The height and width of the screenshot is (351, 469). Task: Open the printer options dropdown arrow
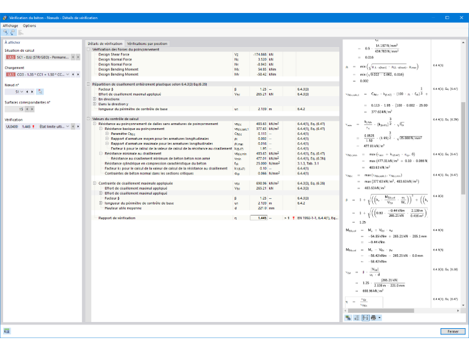[380, 318]
